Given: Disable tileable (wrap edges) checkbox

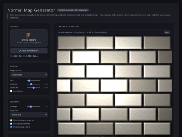Looking at the screenshot, I should (11, 127).
